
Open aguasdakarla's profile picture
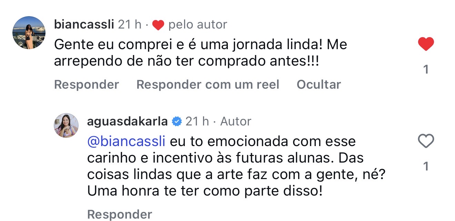pyautogui.click(x=66, y=125)
